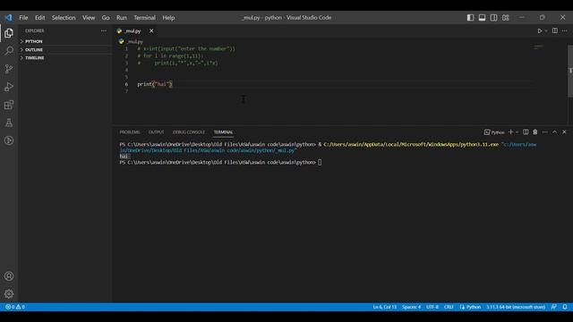Open the Testing flask icon

point(9,123)
